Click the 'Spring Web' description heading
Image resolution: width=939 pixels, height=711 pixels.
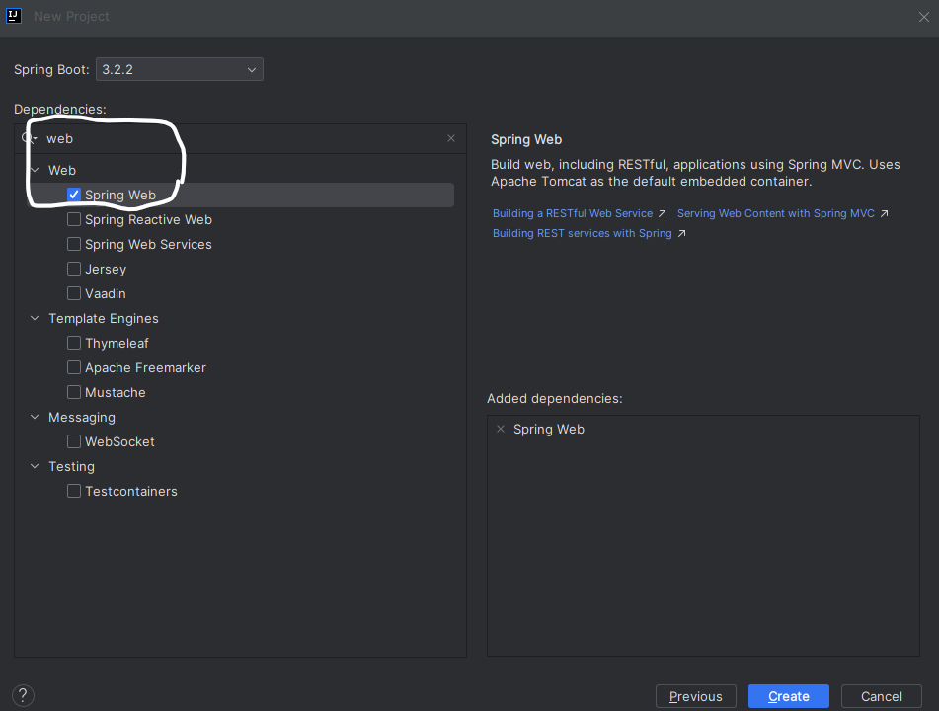point(526,139)
